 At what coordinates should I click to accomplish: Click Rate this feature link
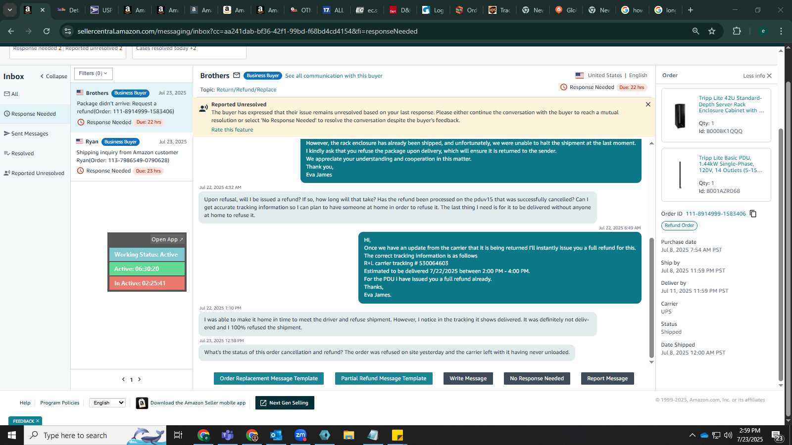click(232, 130)
